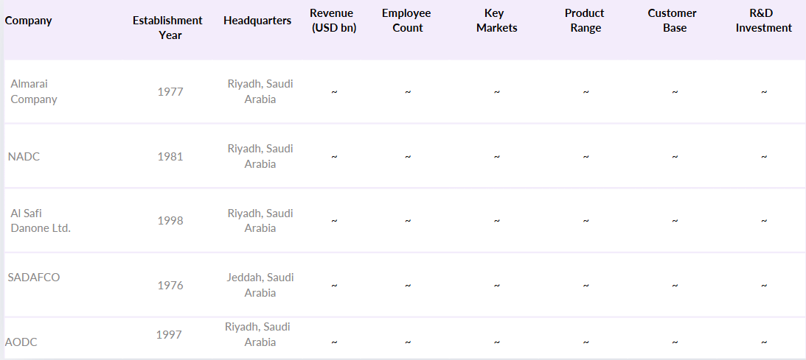
Task: Select the R&D Investment column header
Action: coord(765,21)
